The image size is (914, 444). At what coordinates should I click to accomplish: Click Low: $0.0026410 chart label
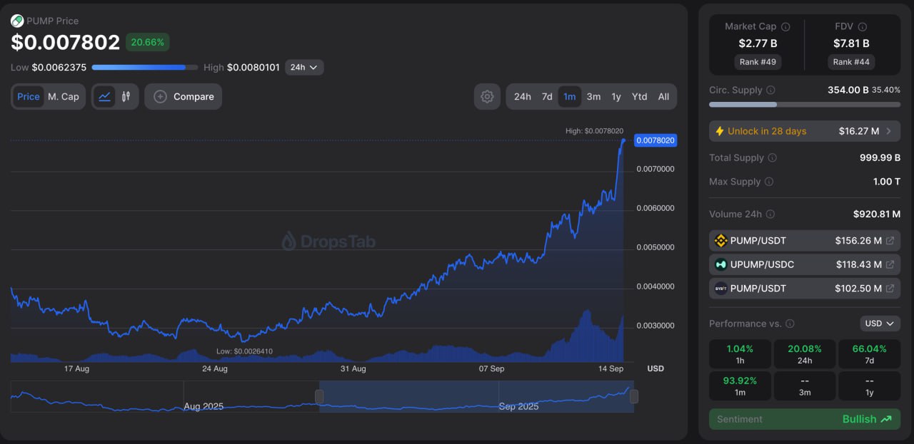coord(244,351)
